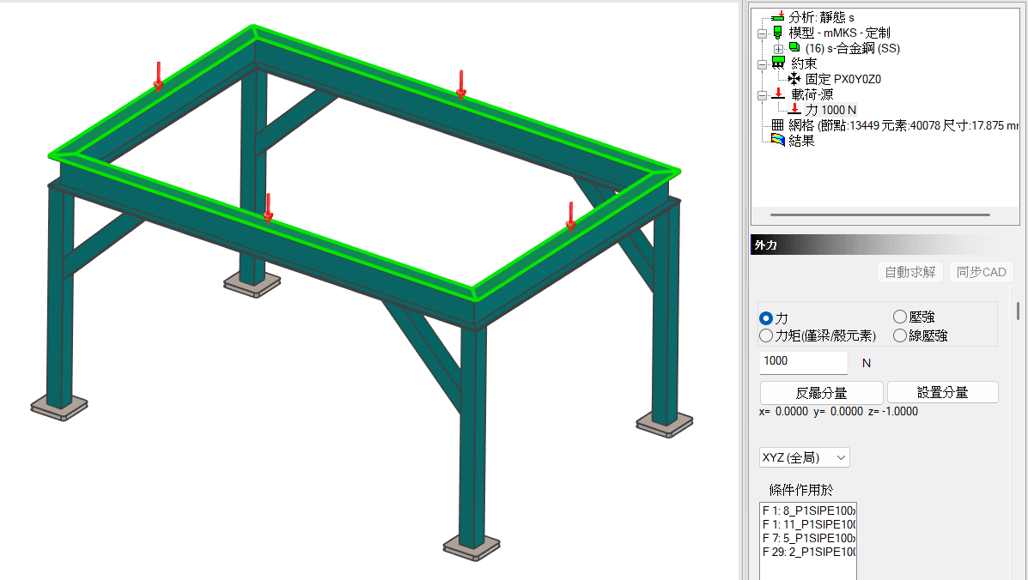The image size is (1028, 580).
Task: Click the 固定 PX0Y0Z0 fixed constraint icon
Action: point(794,79)
